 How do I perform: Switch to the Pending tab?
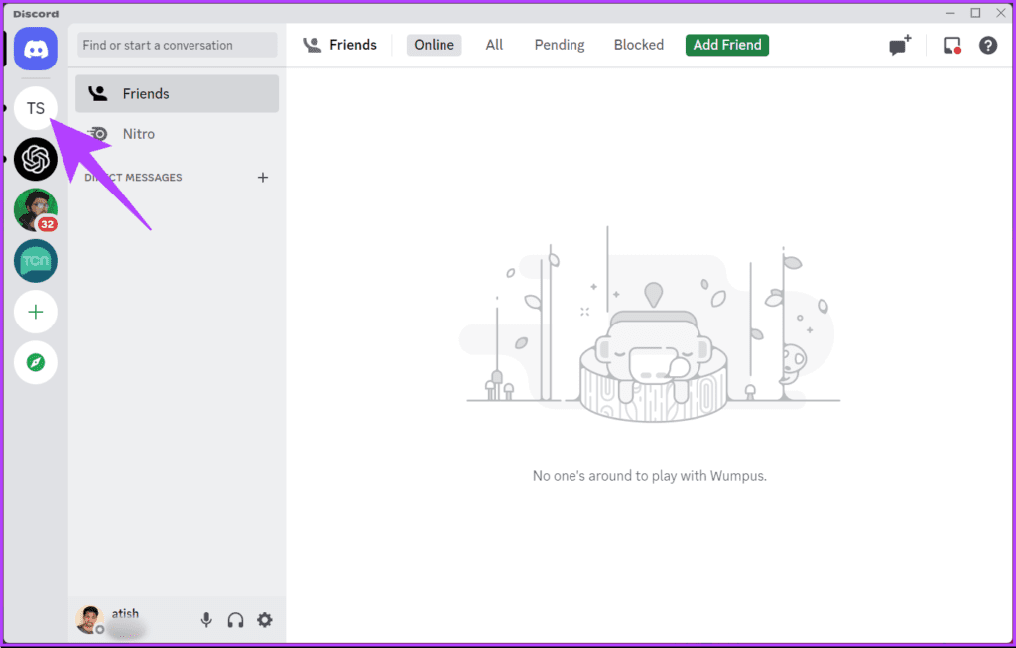point(560,45)
